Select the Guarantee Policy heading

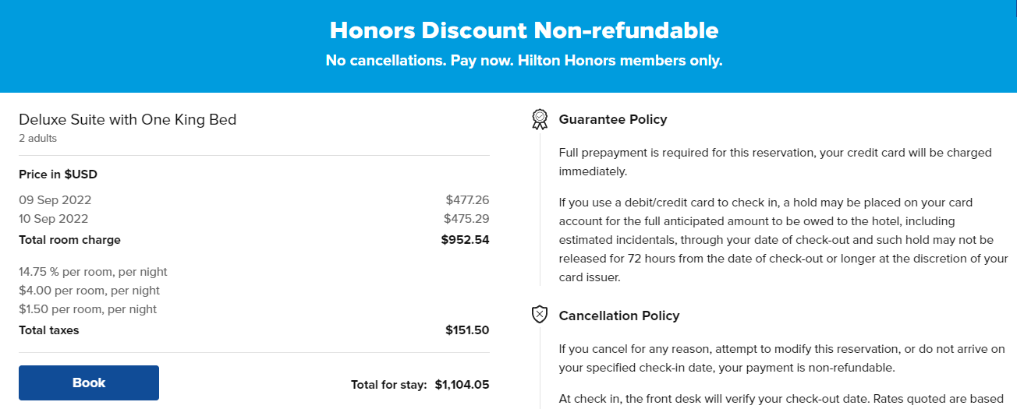coord(613,119)
